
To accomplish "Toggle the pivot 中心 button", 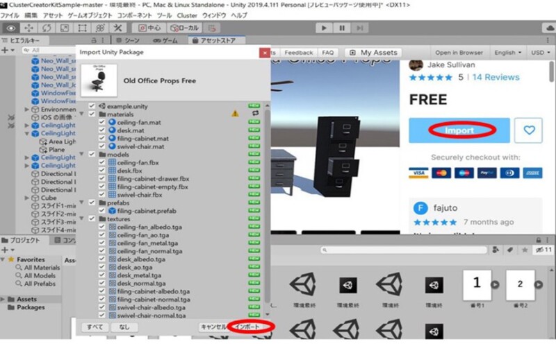I will (x=149, y=28).
